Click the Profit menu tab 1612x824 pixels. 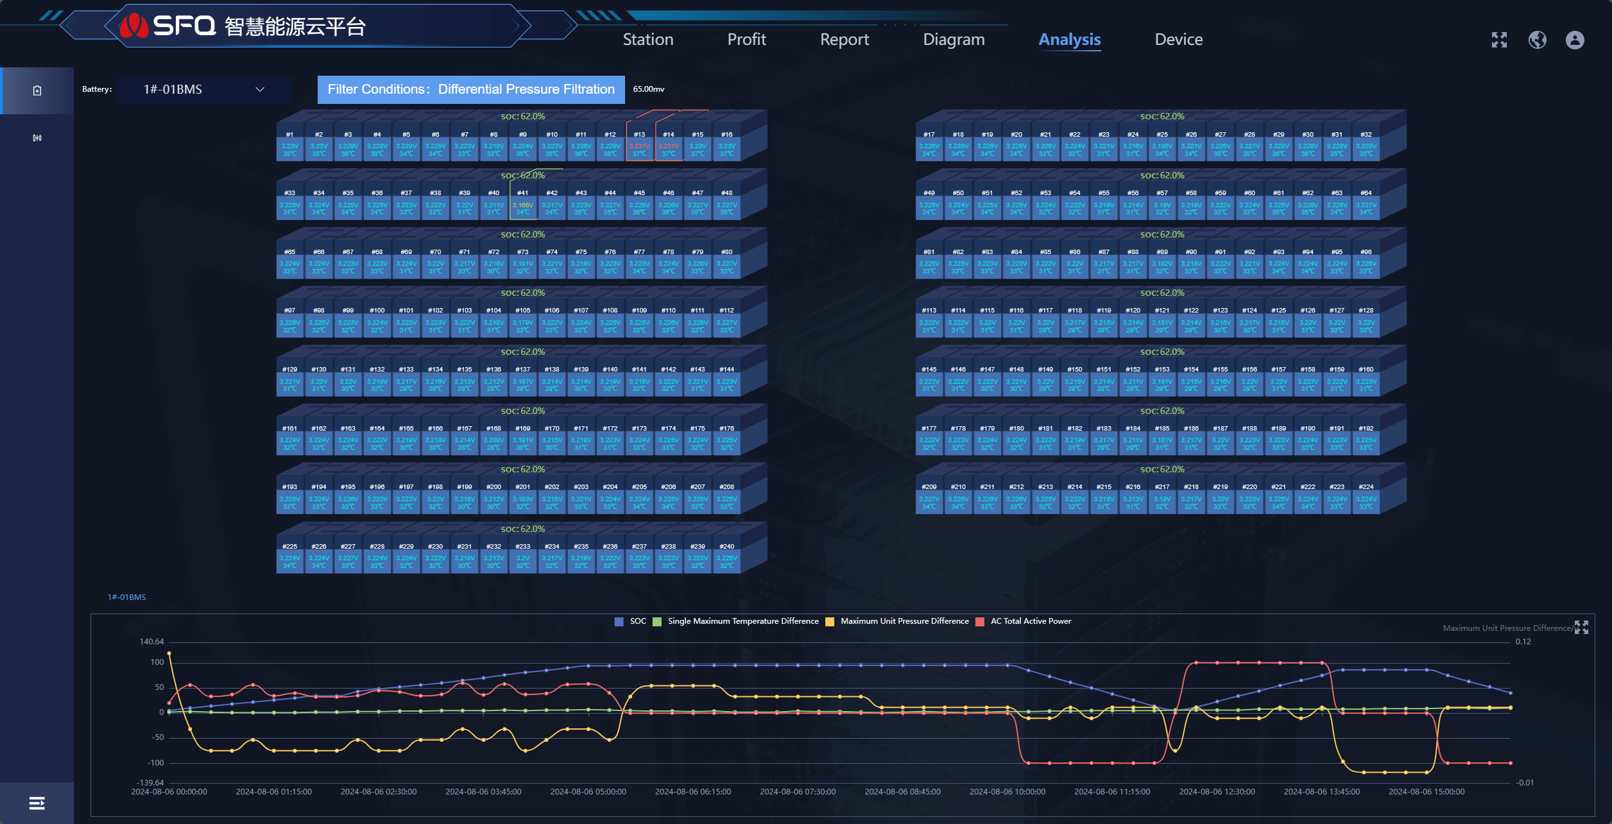pos(746,39)
